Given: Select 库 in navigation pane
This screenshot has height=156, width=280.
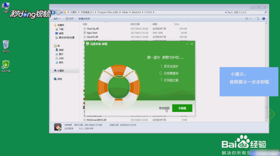Looking at the screenshot, I should pos(58,46).
